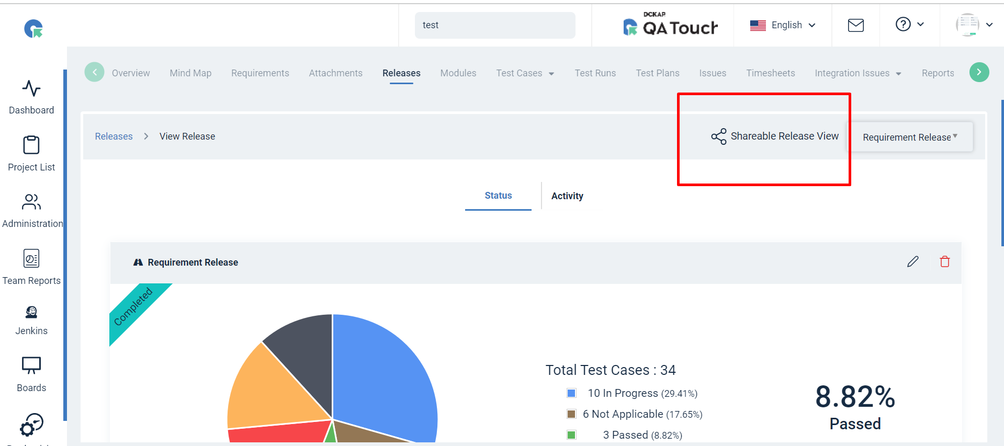Select the Requirement Release dropdown
1004x446 pixels.
click(910, 137)
